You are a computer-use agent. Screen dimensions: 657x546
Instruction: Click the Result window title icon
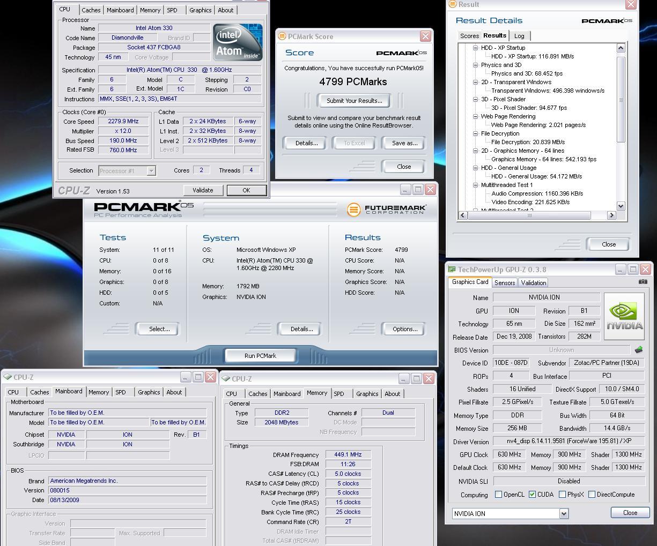click(452, 4)
